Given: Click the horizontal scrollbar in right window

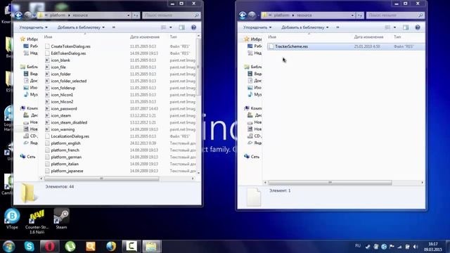Looking at the screenshot, I should [x=330, y=183].
